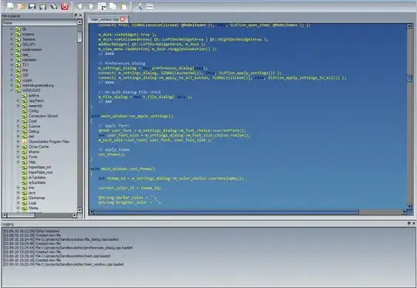The width and height of the screenshot is (417, 288).
Task: Expand the Fonts folder node
Action: click(18, 157)
